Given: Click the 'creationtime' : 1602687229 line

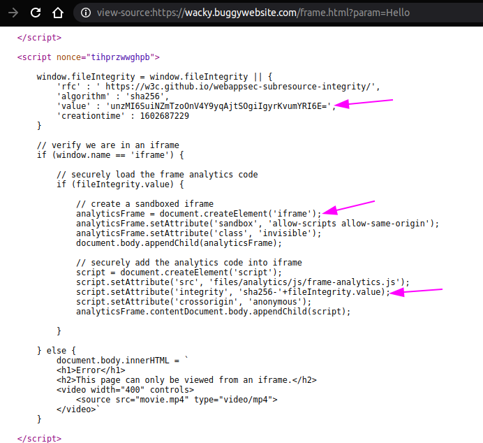Looking at the screenshot, I should [x=123, y=116].
